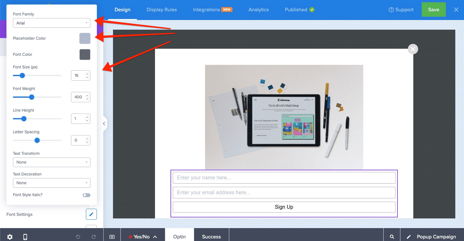
Task: Select the Success view tab
Action: pos(211,236)
